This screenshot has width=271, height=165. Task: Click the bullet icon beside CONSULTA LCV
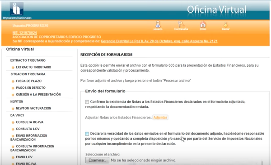13,129
